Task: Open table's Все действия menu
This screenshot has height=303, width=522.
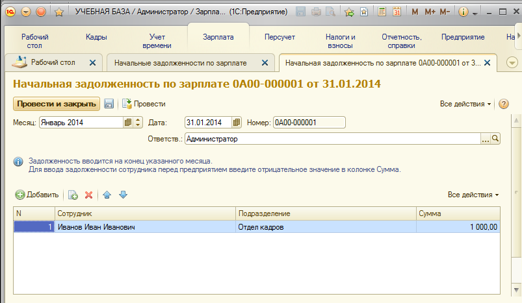Action: point(473,195)
